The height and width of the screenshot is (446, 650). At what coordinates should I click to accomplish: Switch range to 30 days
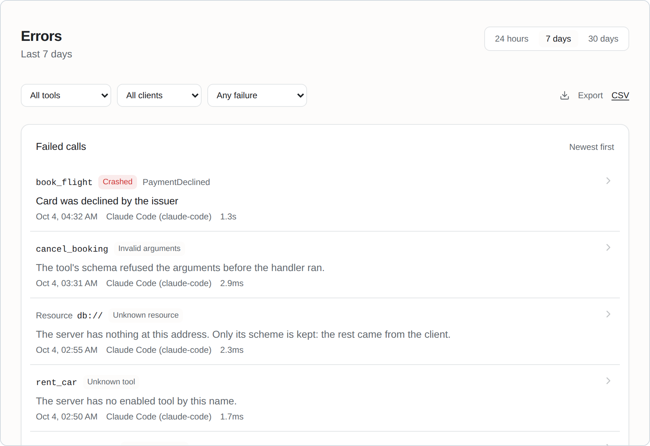click(603, 39)
